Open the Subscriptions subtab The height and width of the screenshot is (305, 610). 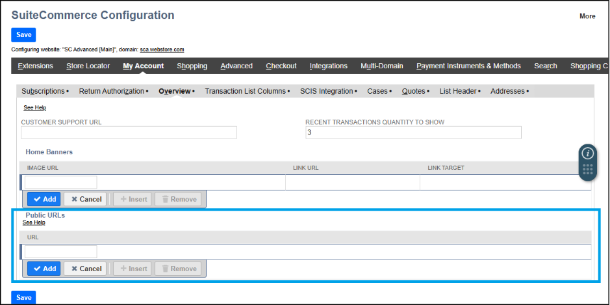(43, 91)
